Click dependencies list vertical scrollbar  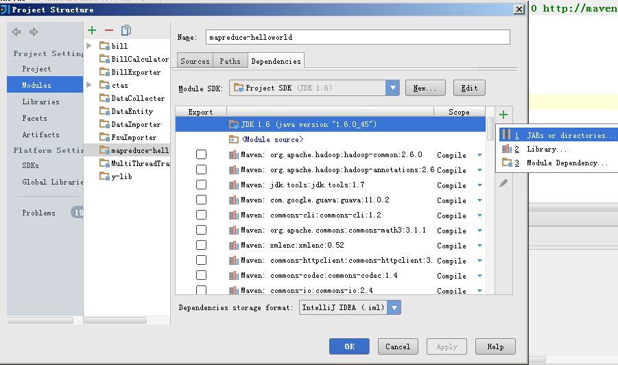(x=490, y=129)
